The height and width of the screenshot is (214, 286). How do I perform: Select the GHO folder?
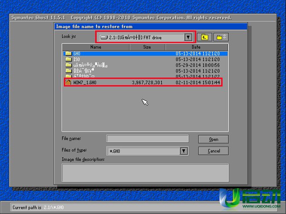pyautogui.click(x=145, y=53)
